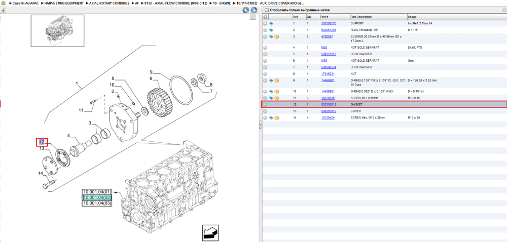Click the add icon for ref 4 NSS row

point(265,48)
